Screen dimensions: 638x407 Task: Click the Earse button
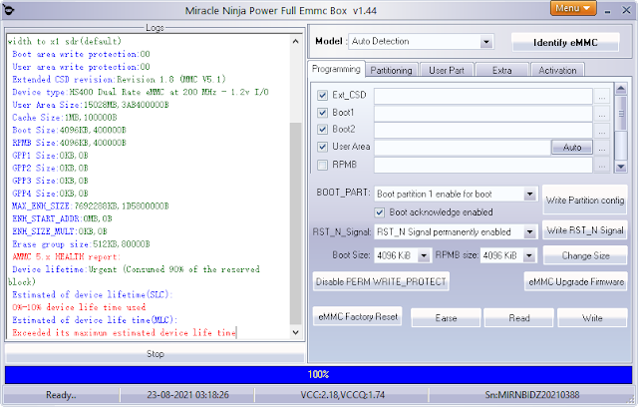(x=446, y=318)
